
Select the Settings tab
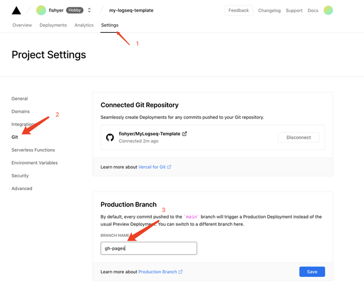tap(110, 25)
